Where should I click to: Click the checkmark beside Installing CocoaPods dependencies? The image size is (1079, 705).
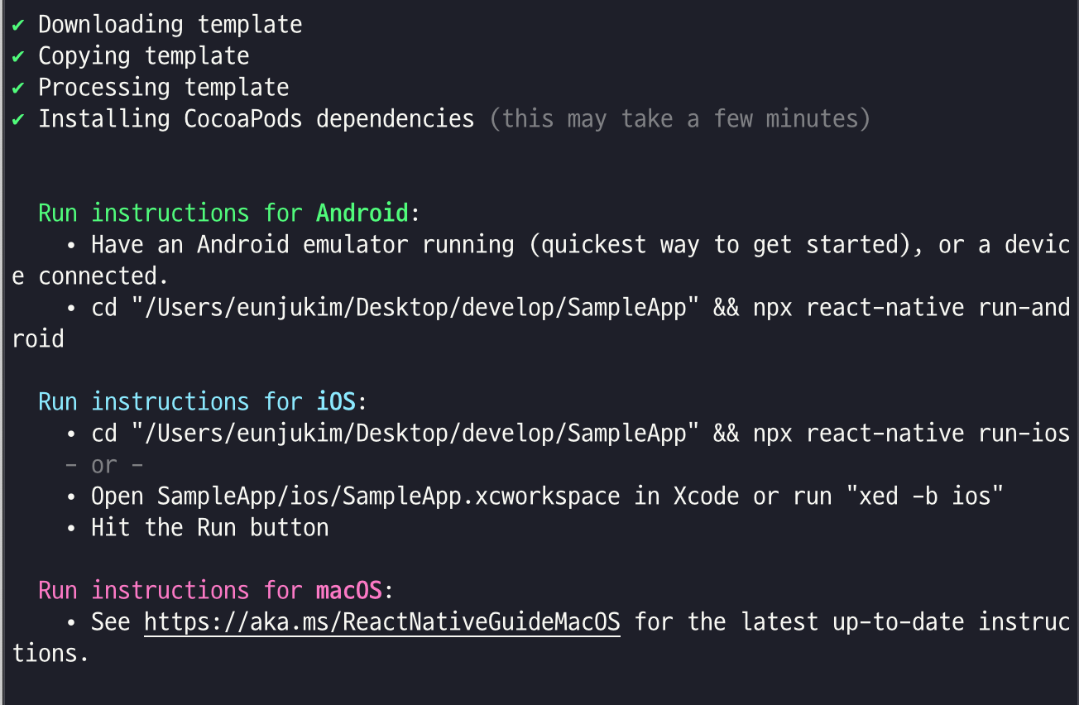[x=18, y=119]
